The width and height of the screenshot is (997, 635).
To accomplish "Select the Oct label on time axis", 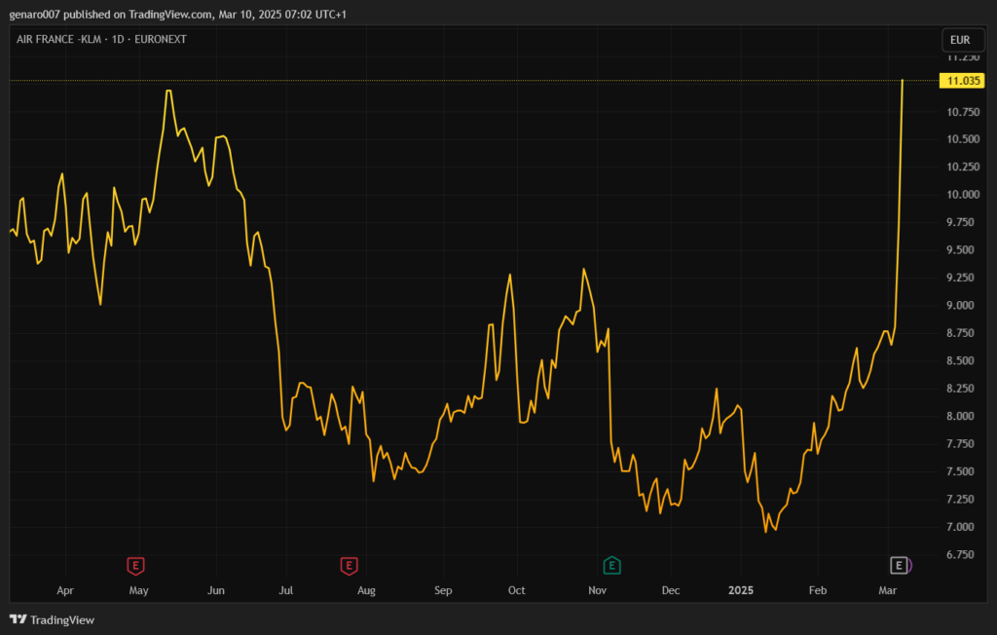I will pos(516,590).
